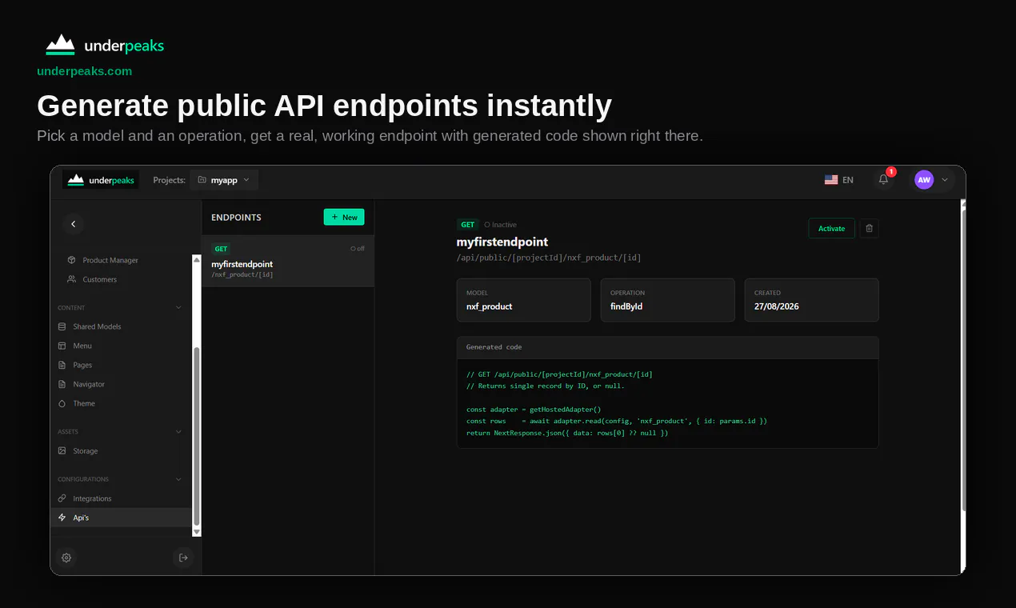Click the findById operation value

626,306
